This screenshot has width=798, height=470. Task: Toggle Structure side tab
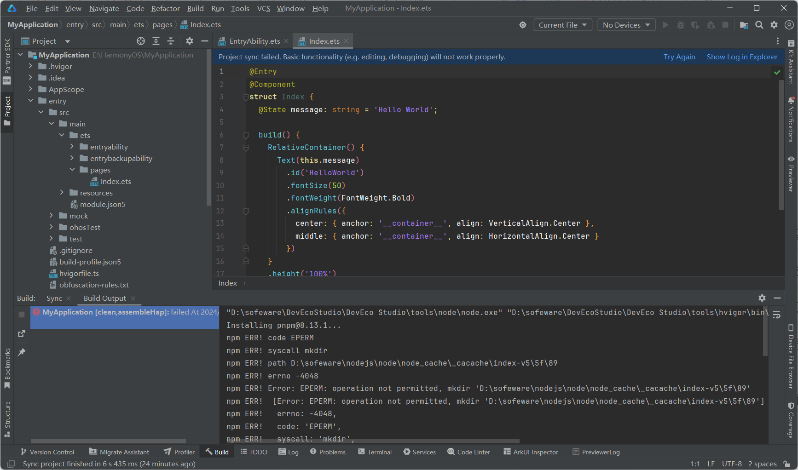[x=7, y=419]
